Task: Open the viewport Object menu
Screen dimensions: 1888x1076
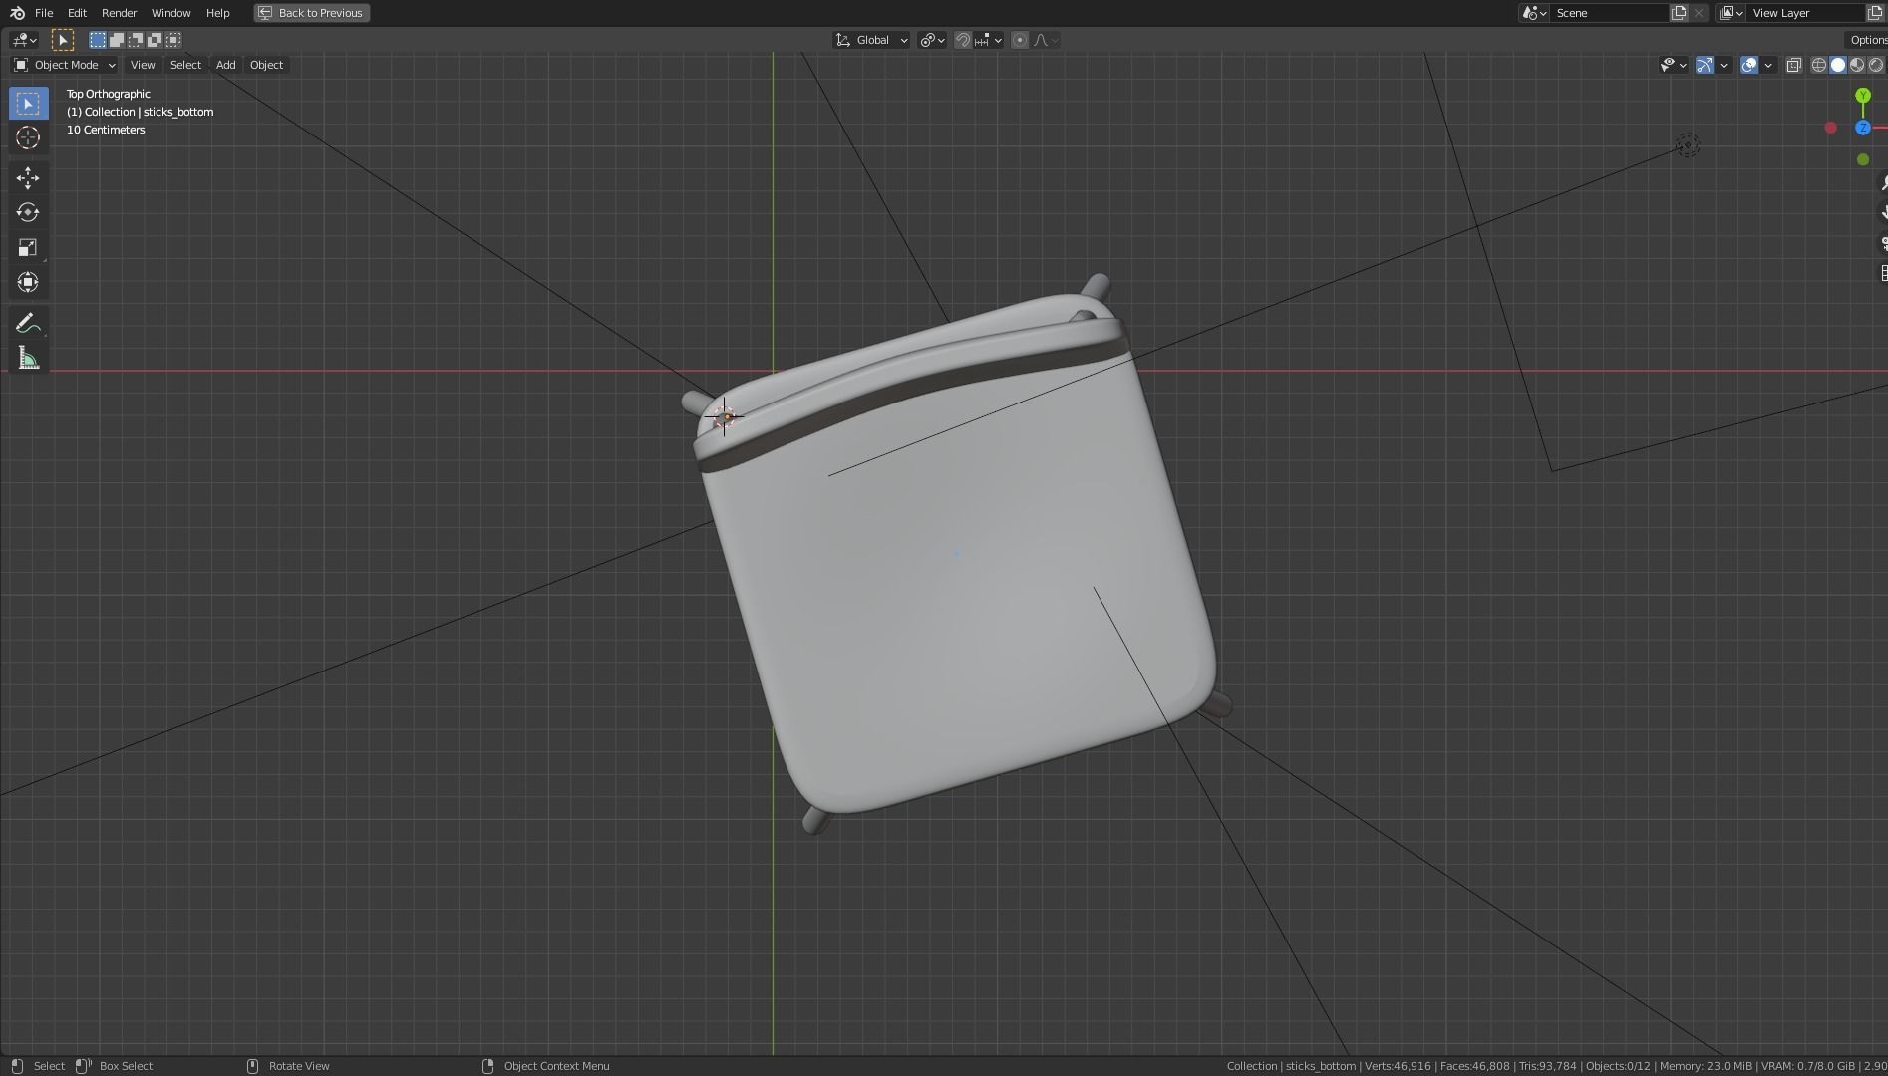Action: [266, 65]
